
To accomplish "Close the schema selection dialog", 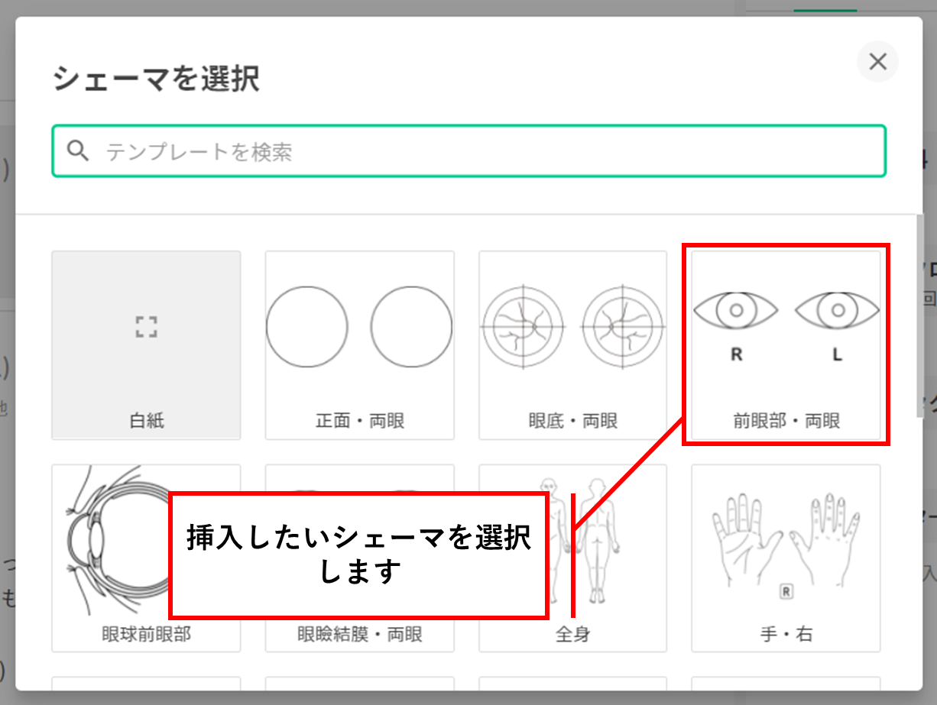I will (x=877, y=62).
